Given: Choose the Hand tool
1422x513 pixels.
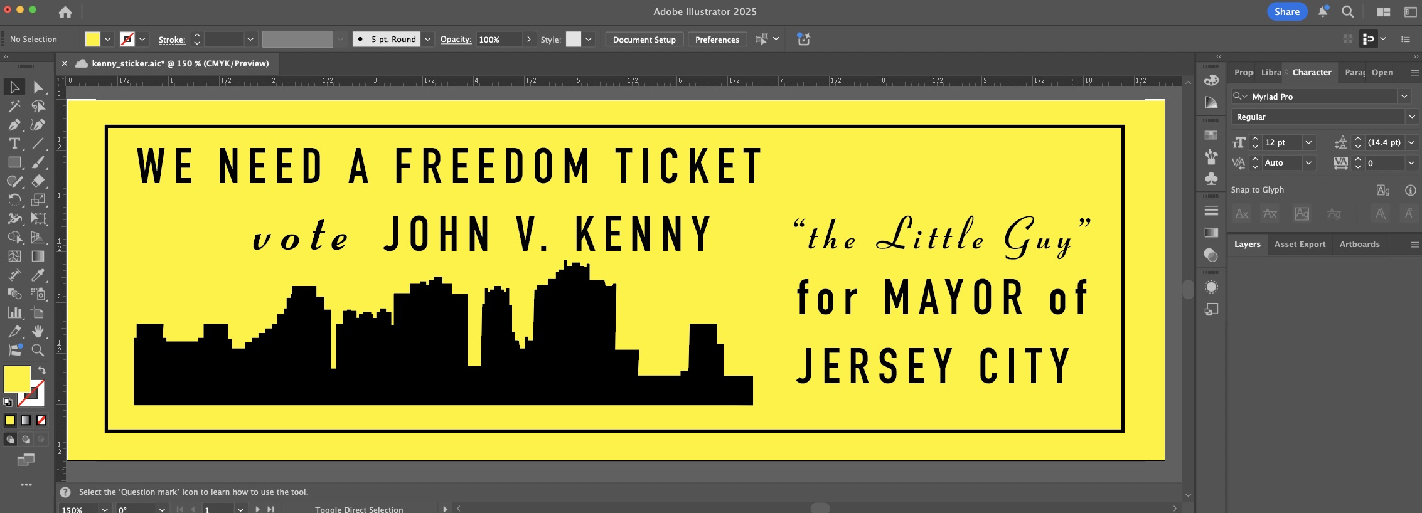Looking at the screenshot, I should pyautogui.click(x=38, y=331).
